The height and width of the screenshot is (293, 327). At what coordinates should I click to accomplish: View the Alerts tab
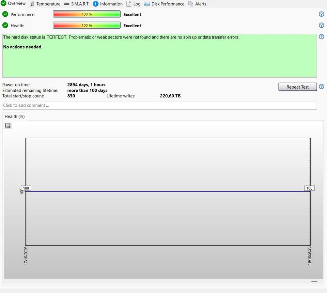[x=197, y=4]
